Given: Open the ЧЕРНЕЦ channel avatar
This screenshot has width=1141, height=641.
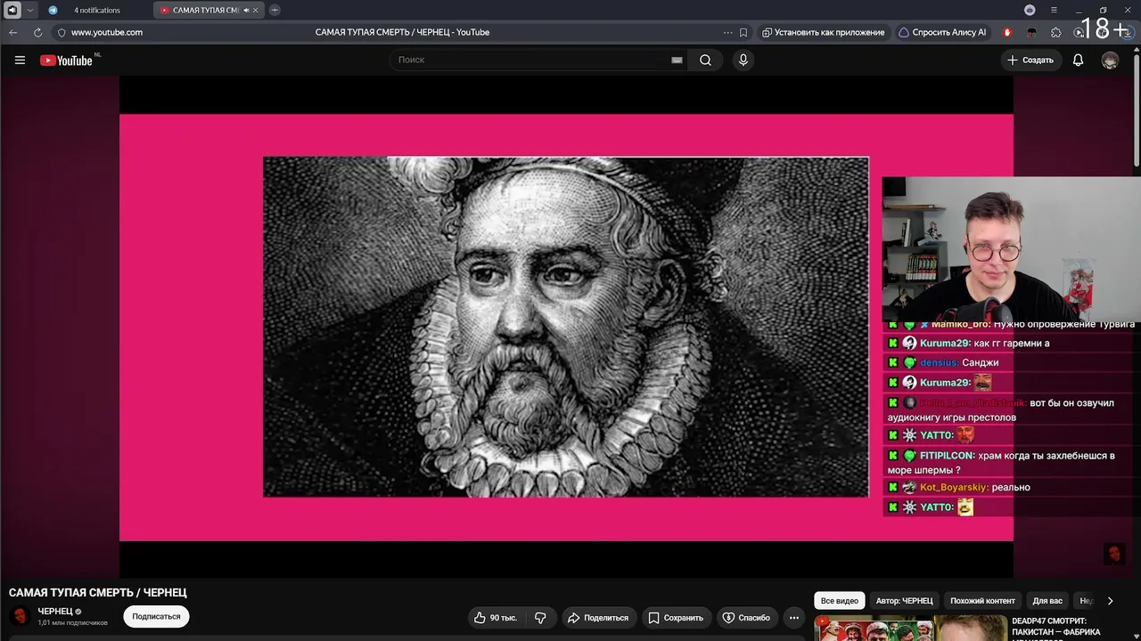Looking at the screenshot, I should pos(20,616).
